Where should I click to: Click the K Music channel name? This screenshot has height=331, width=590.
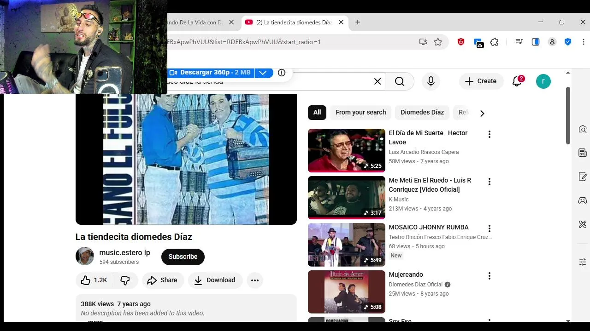tap(399, 200)
